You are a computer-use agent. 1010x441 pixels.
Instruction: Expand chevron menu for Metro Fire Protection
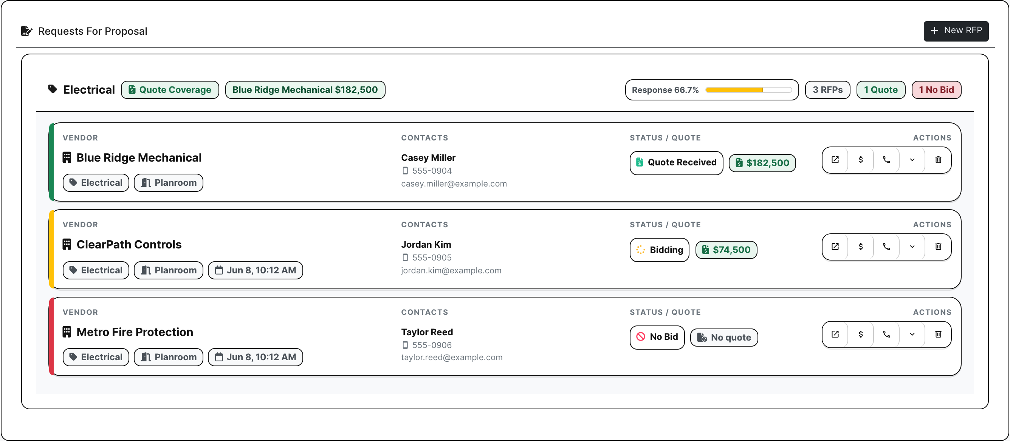[x=912, y=335]
